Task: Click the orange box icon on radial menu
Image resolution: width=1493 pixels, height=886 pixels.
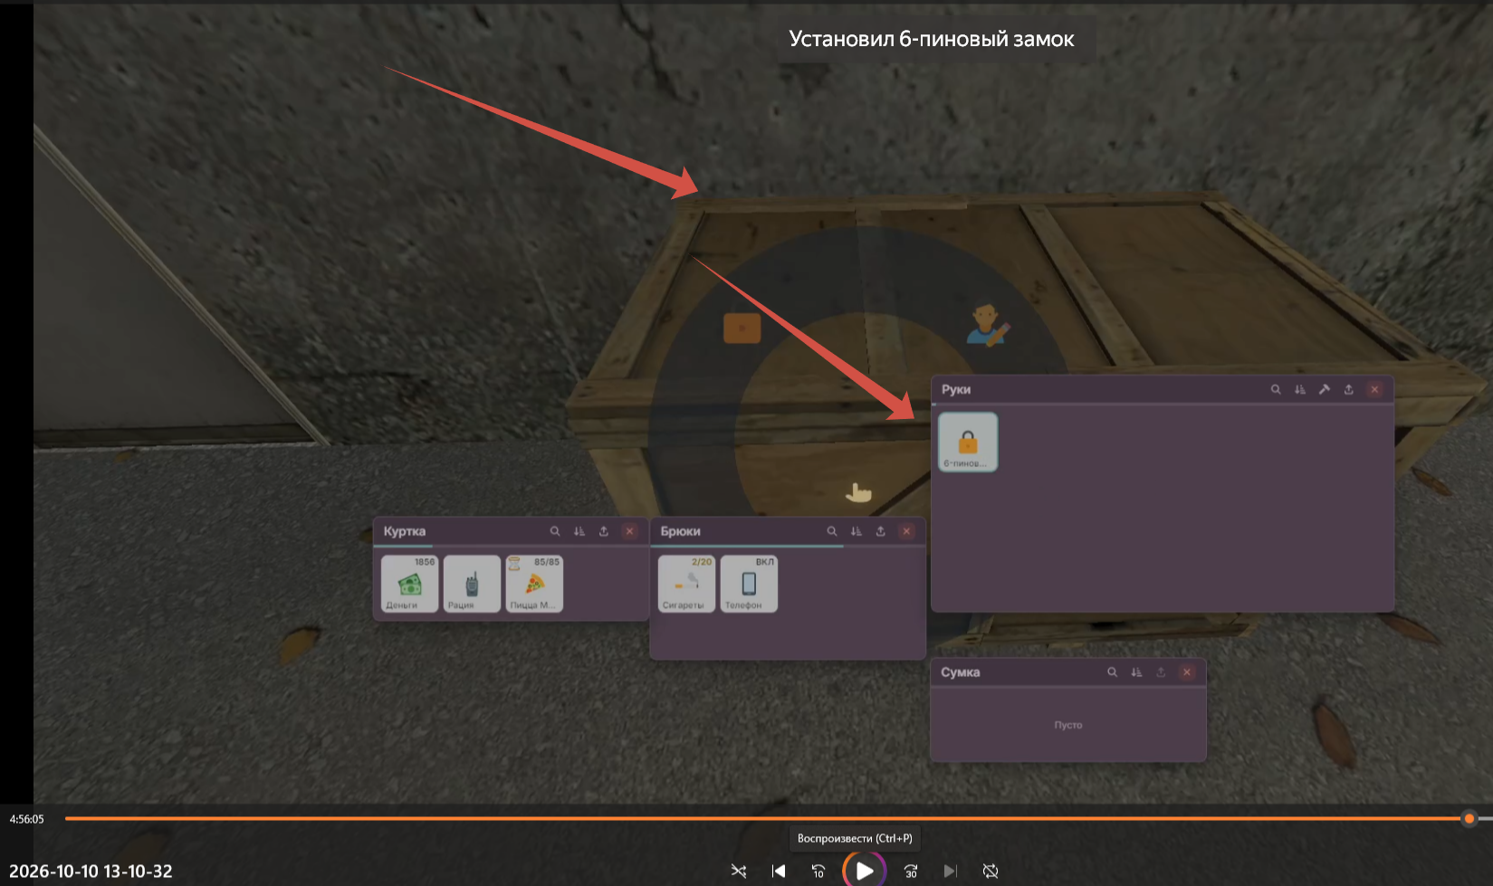Action: click(742, 328)
